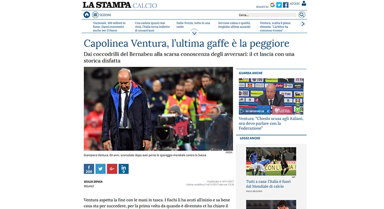Click the Accedi login link

coord(295,4)
